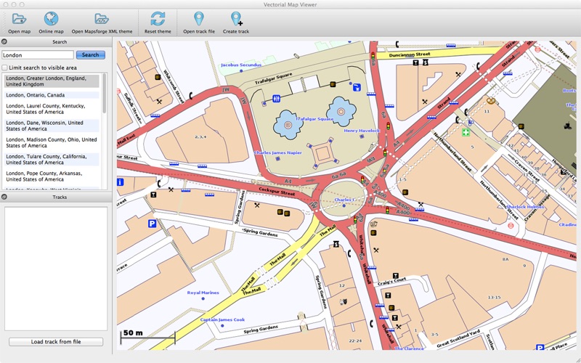Screen dimensions: 581x363
Task: Click Load track from file button
Action: pos(56,341)
